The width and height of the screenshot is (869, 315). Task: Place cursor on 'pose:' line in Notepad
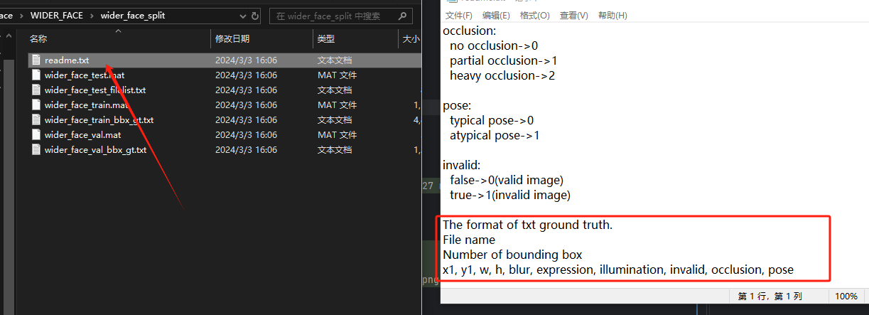457,105
